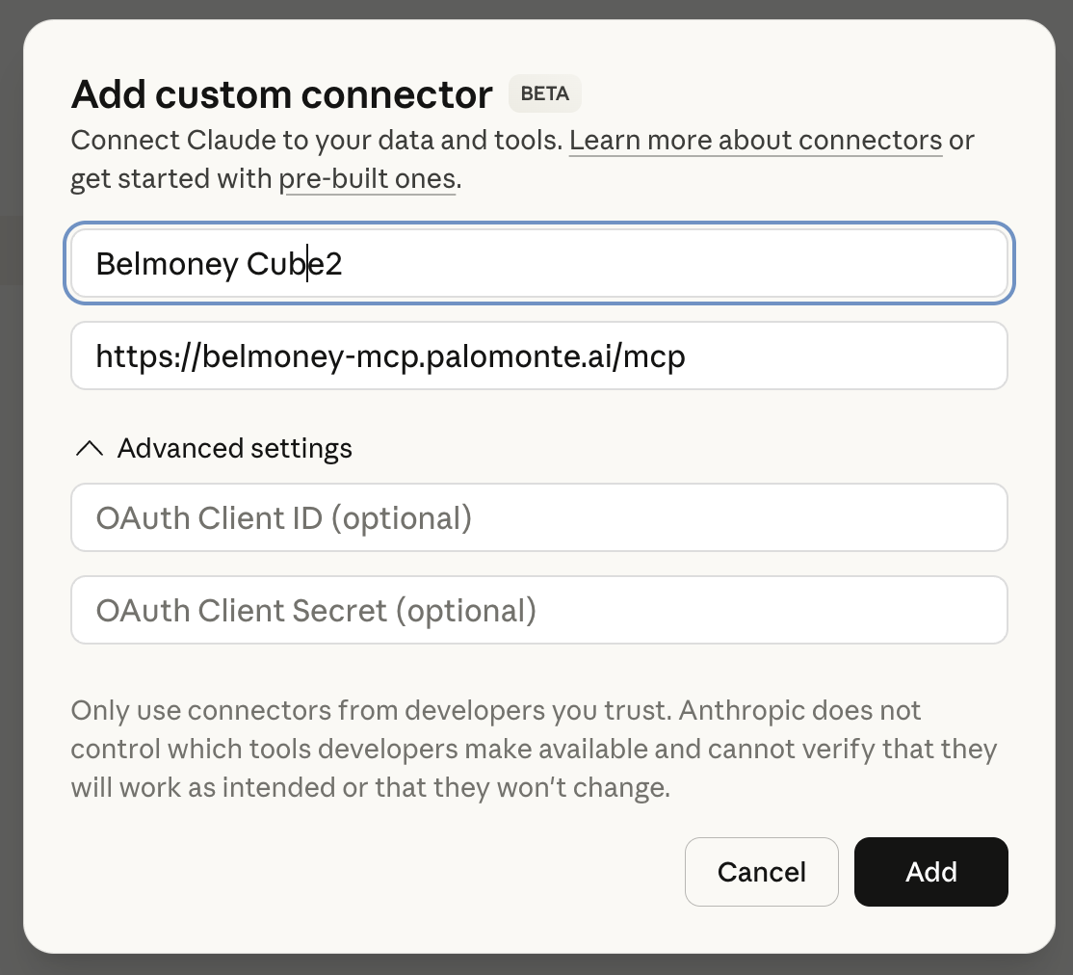1073x975 pixels.
Task: Click the Add custom connector heading
Action: coord(280,93)
